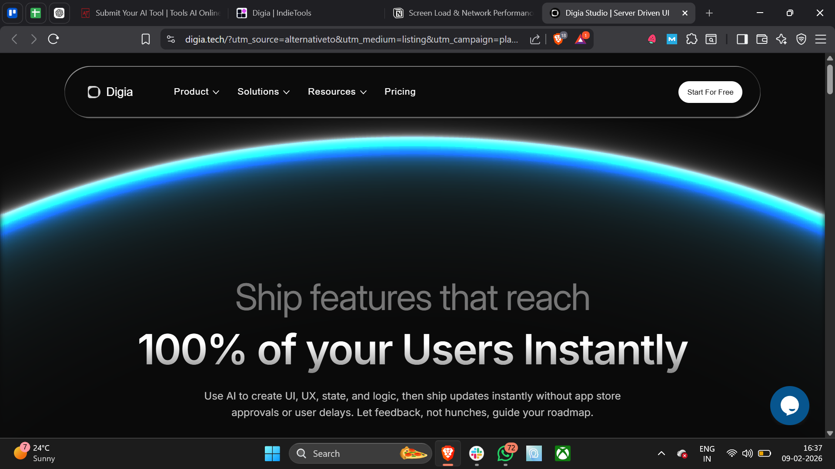
Task: Open the search-tabs icon in toolbar
Action: [711, 39]
